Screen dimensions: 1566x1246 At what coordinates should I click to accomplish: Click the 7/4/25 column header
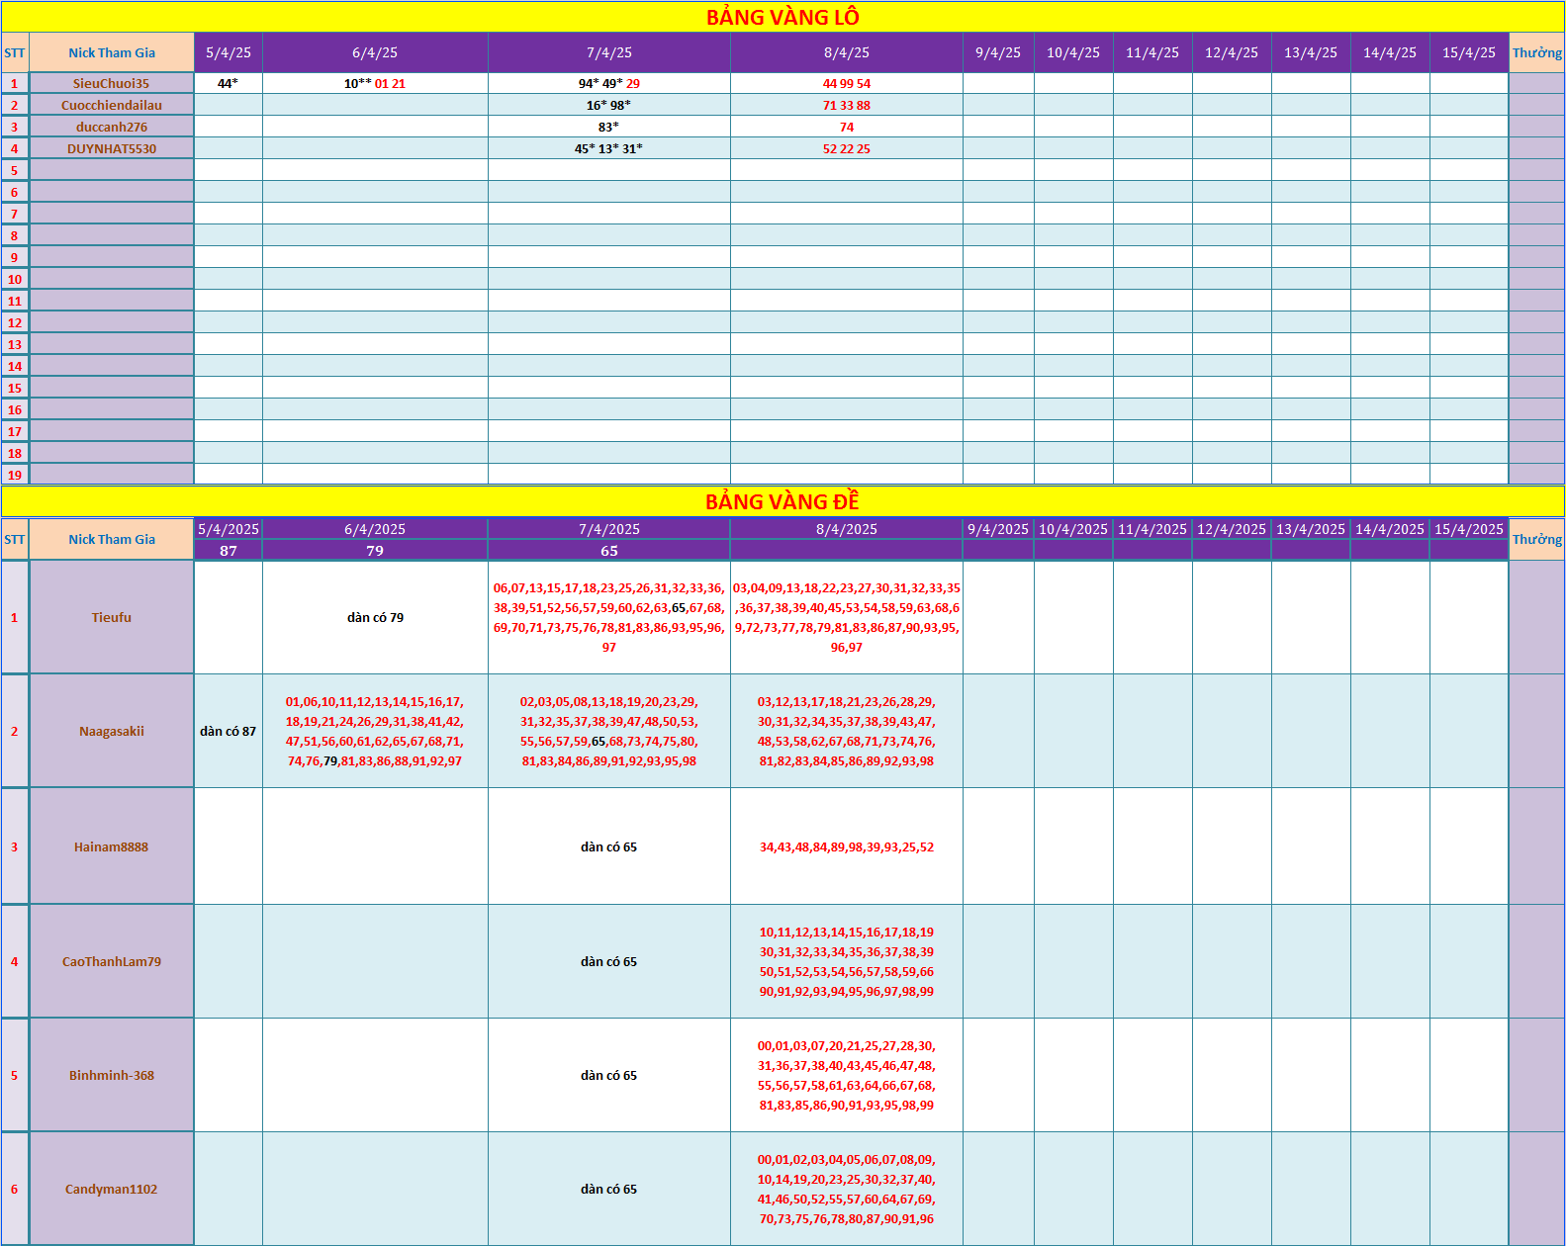coord(608,52)
